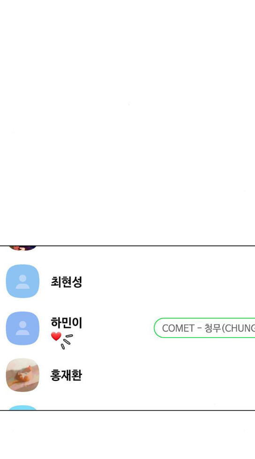Select the name 최현성 in friends list
255x459 pixels.
point(67,282)
